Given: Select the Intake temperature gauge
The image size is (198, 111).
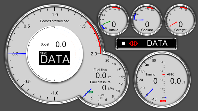Looking at the screenshot, I should 114,20.
